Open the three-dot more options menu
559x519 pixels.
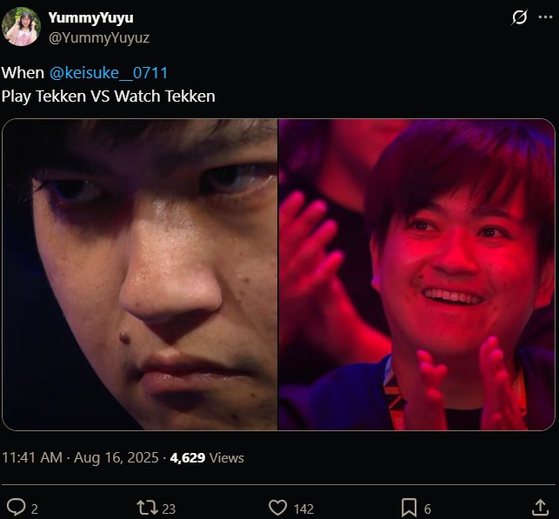(x=545, y=17)
